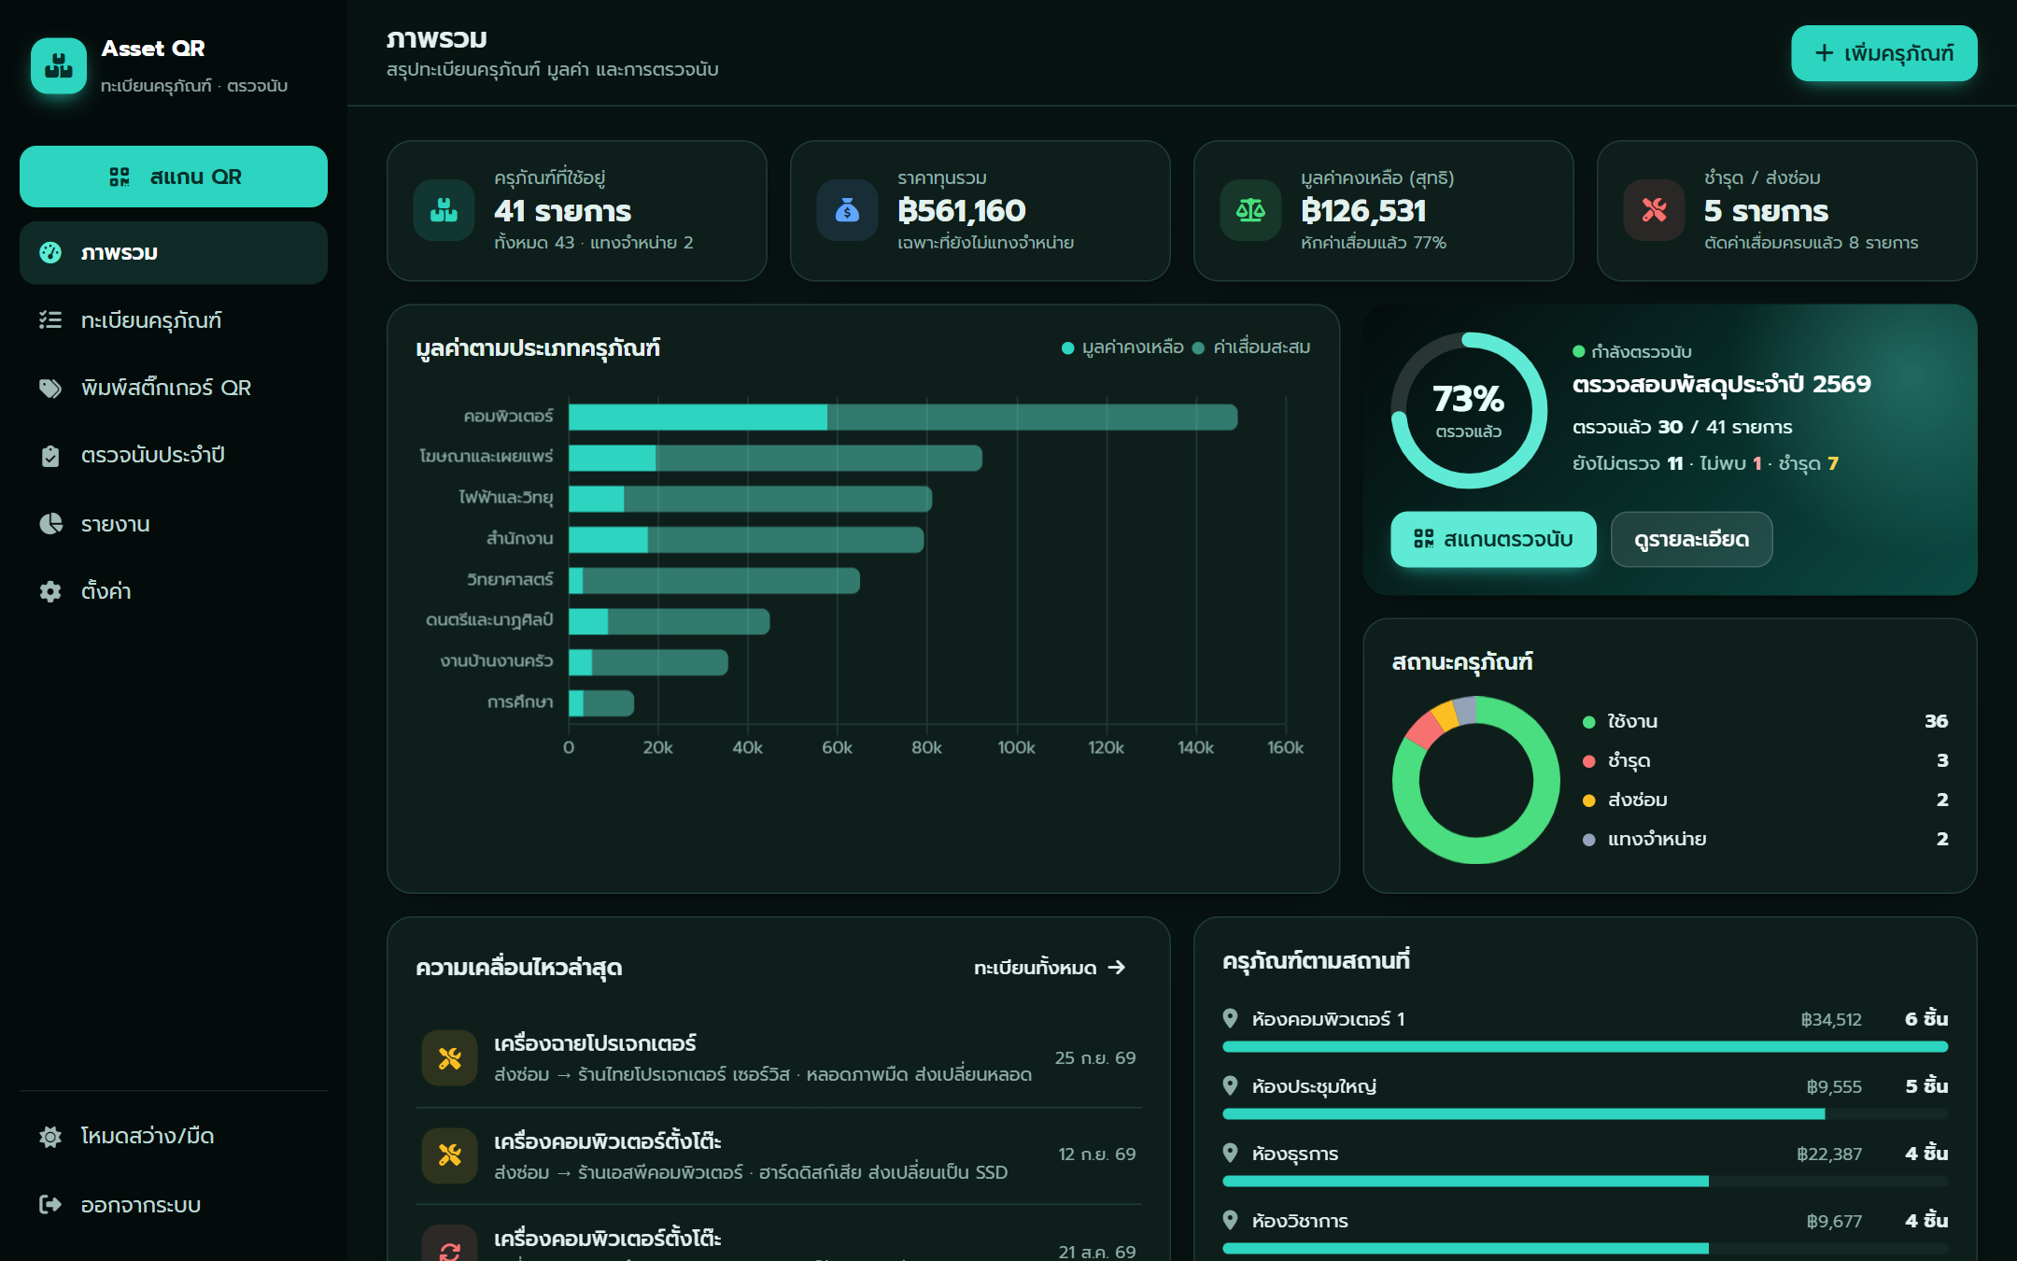Click the wrench icon in ชำรุด / ส่งซ่อม card
Viewport: 2017px width, 1261px height.
pos(1654,210)
